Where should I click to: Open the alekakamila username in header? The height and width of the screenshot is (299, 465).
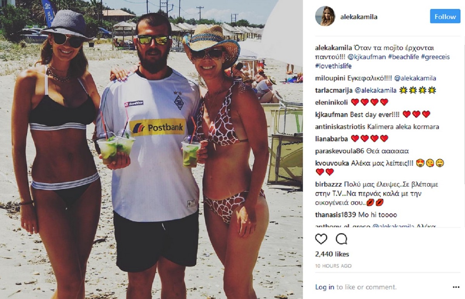click(x=359, y=17)
